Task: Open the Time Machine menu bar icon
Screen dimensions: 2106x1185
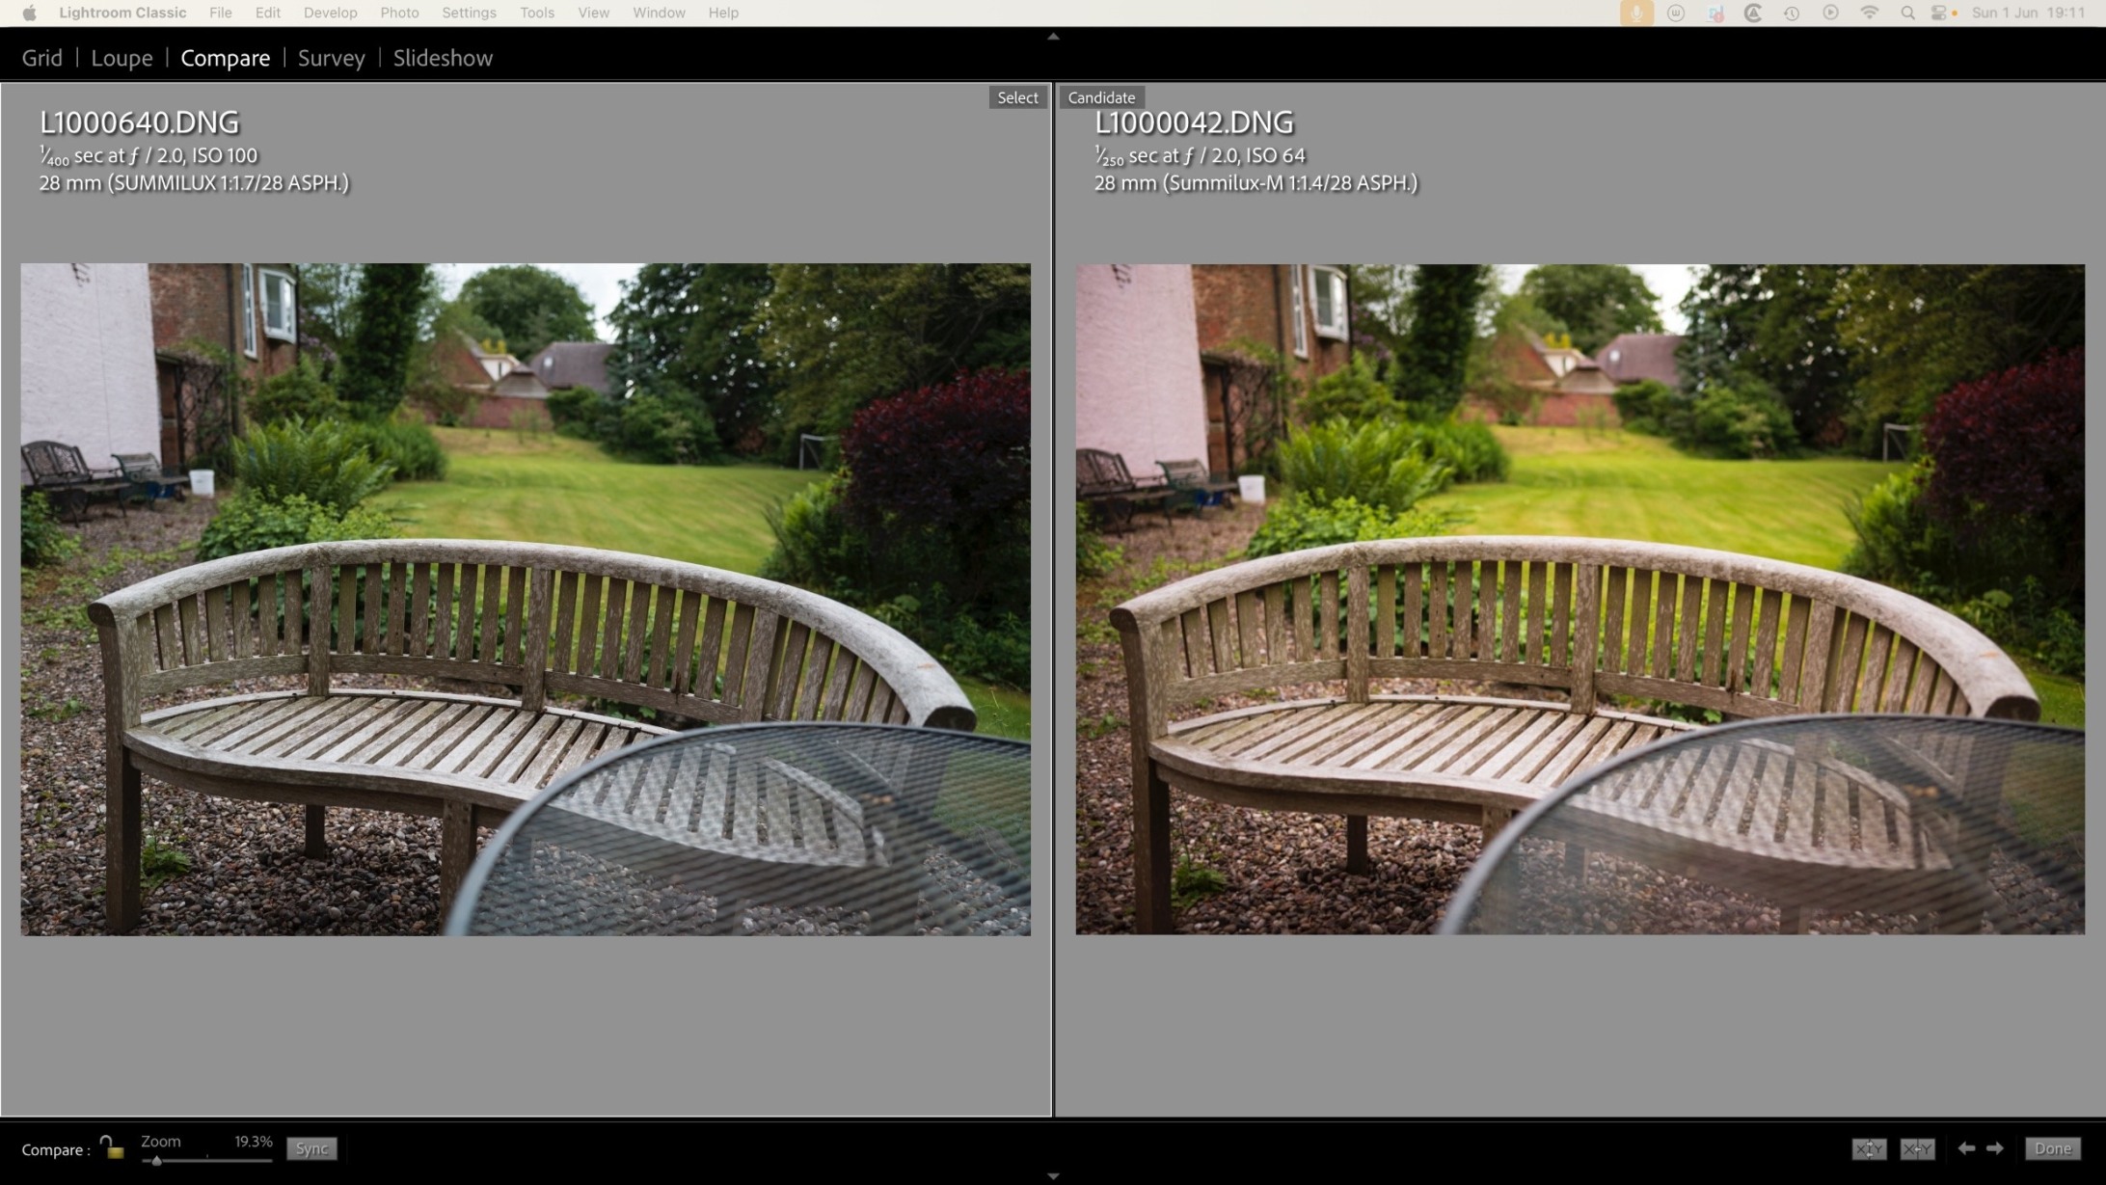Action: (1792, 13)
